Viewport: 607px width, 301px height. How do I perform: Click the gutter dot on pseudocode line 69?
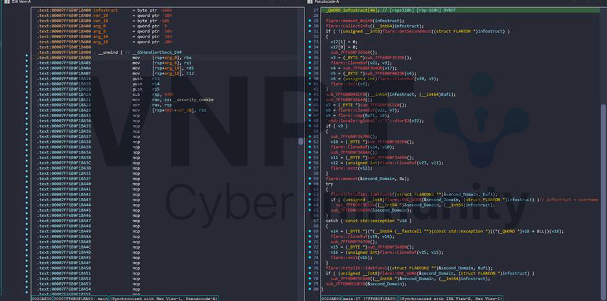(310, 231)
